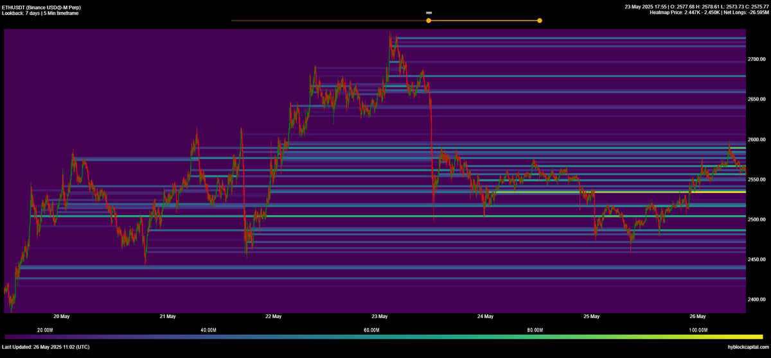Open the hyblockcapital.com link
This screenshot has height=358, width=771.
[747, 347]
